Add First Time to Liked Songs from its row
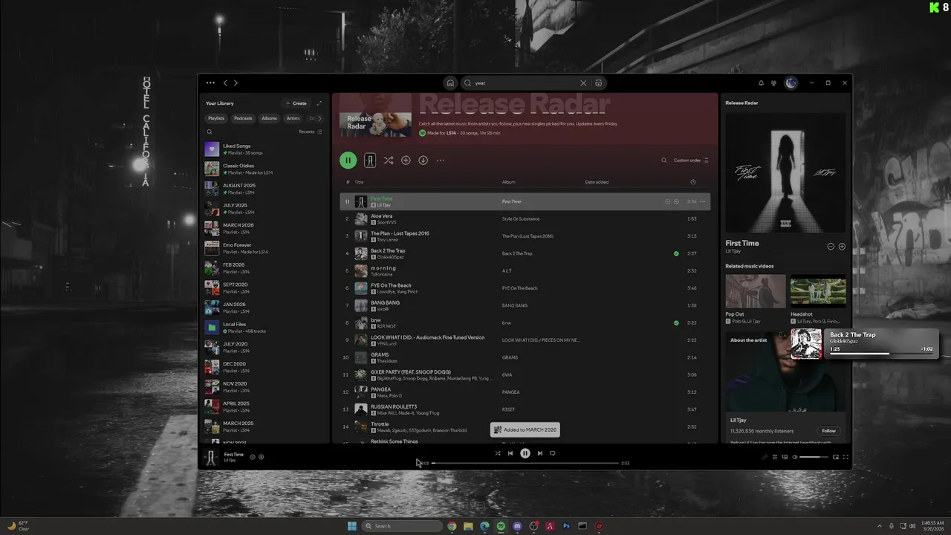Screen dimensions: 951x535 (x=676, y=201)
